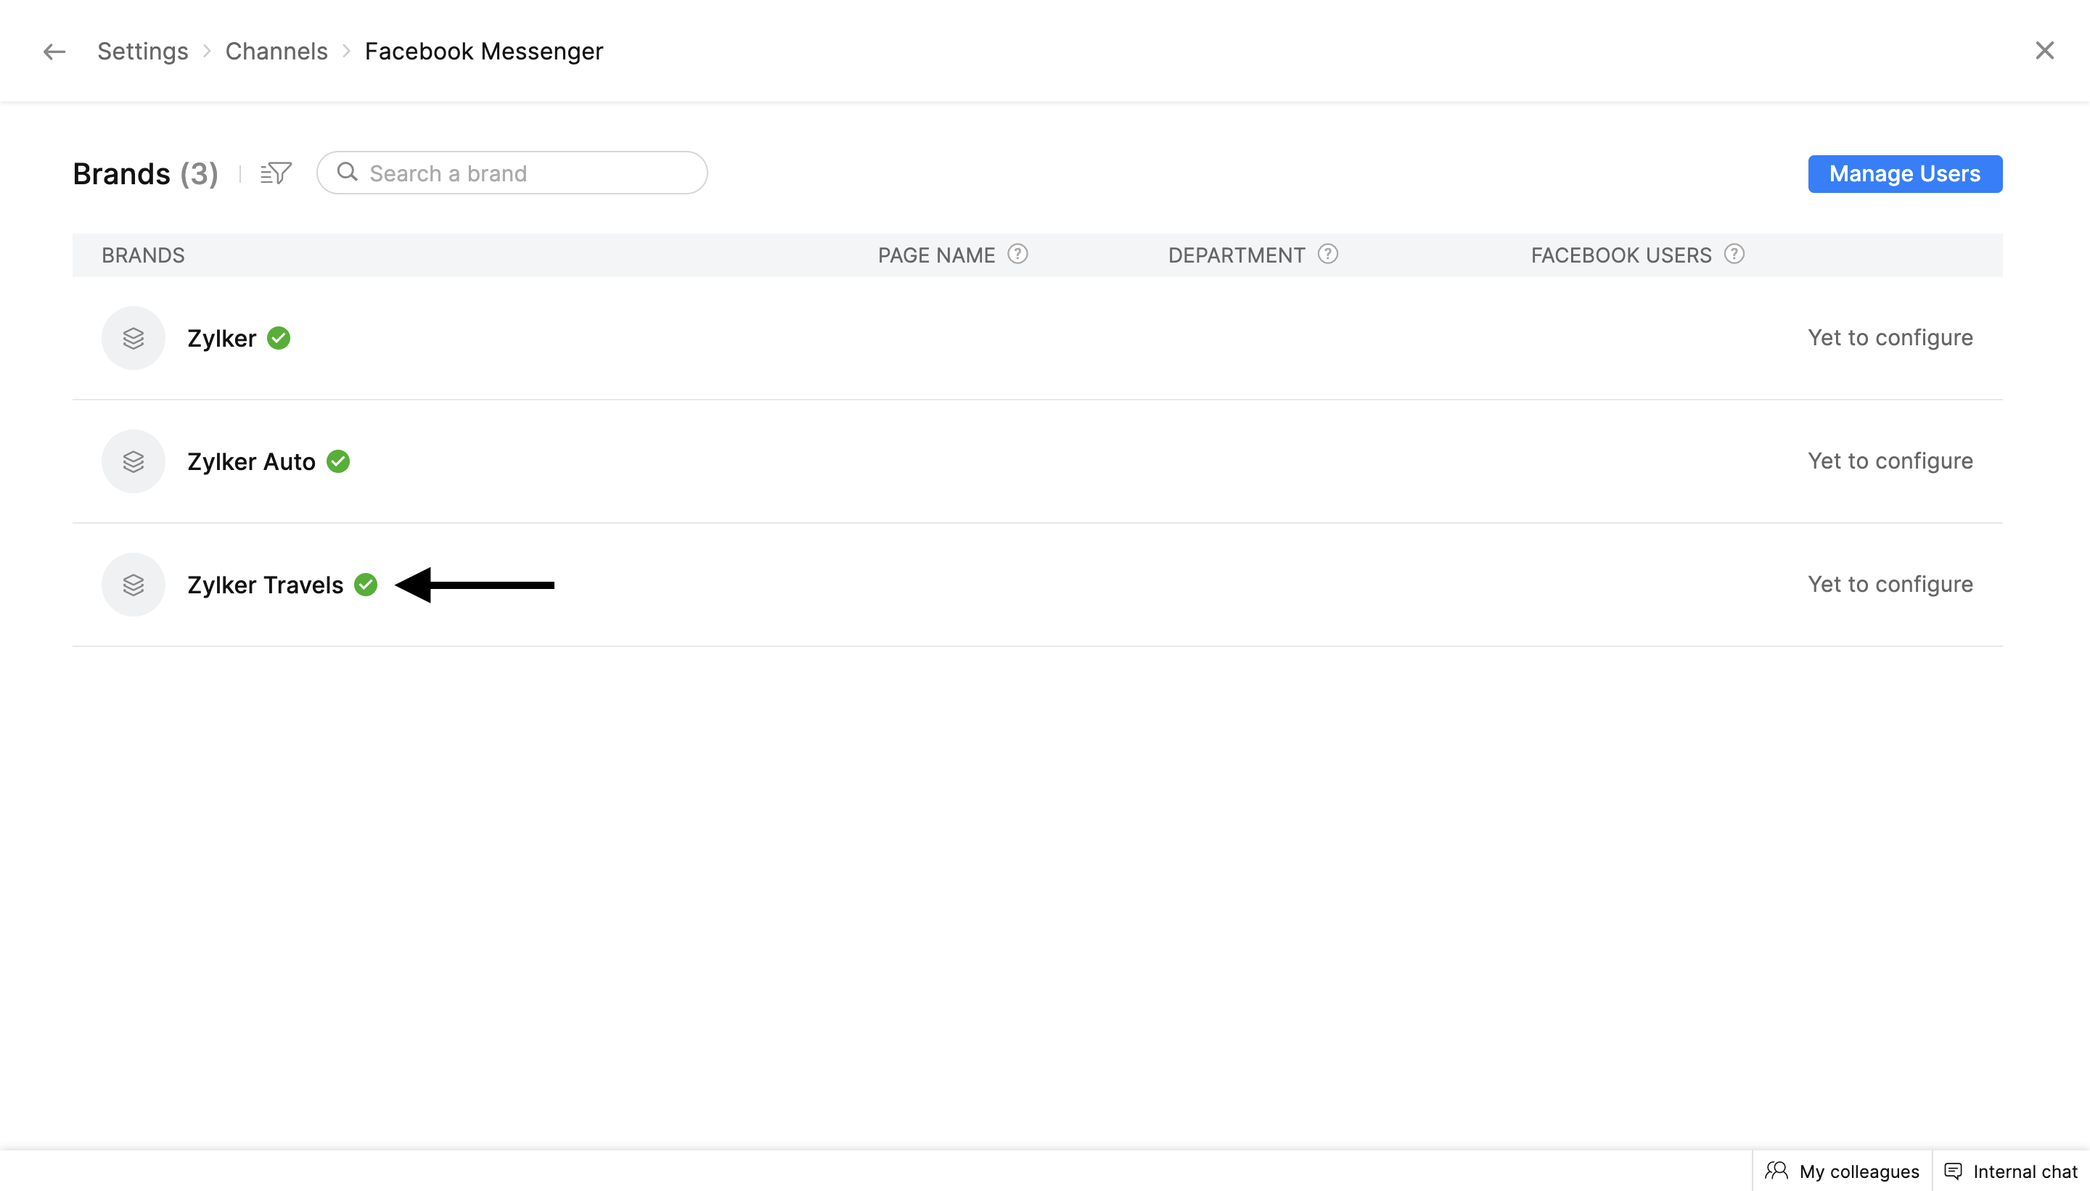The image size is (2090, 1191).
Task: Click the Zylker brand layers icon
Action: 134,338
